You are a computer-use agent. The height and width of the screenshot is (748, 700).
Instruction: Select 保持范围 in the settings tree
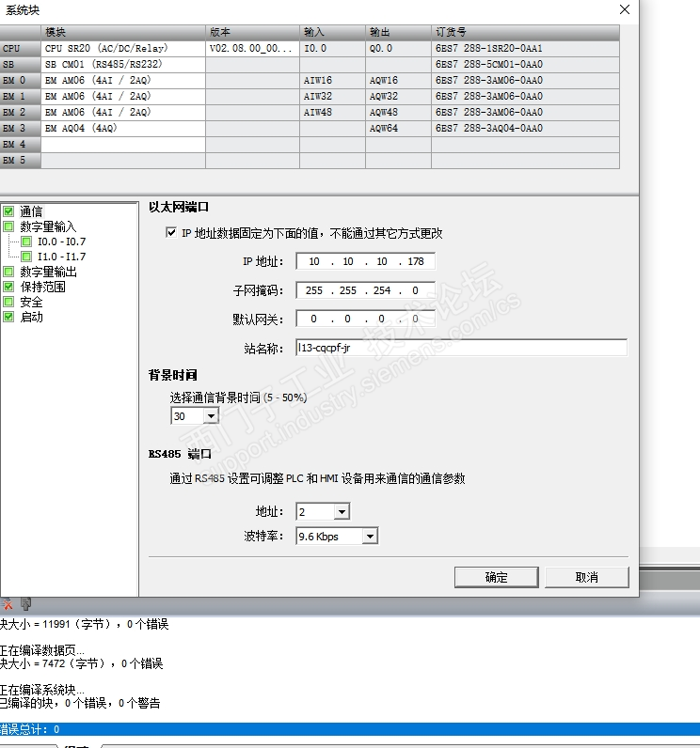click(42, 287)
